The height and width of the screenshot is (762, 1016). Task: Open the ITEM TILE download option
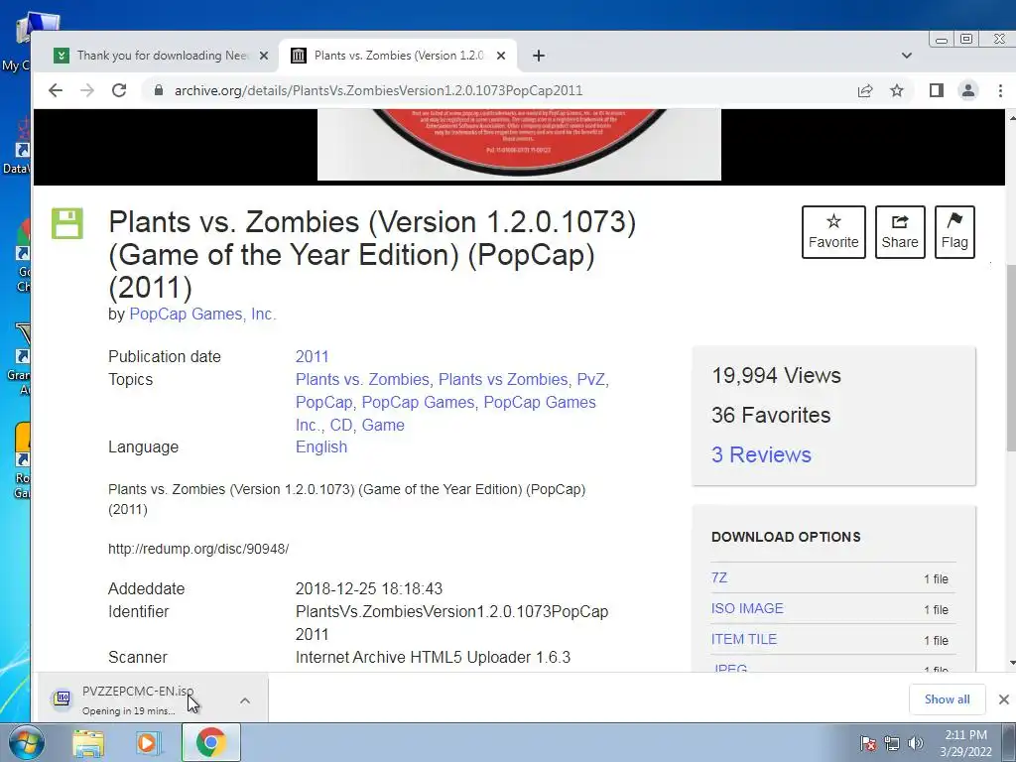744,639
